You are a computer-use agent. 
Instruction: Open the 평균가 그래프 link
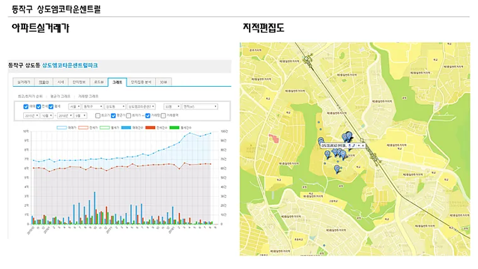pyautogui.click(x=60, y=96)
